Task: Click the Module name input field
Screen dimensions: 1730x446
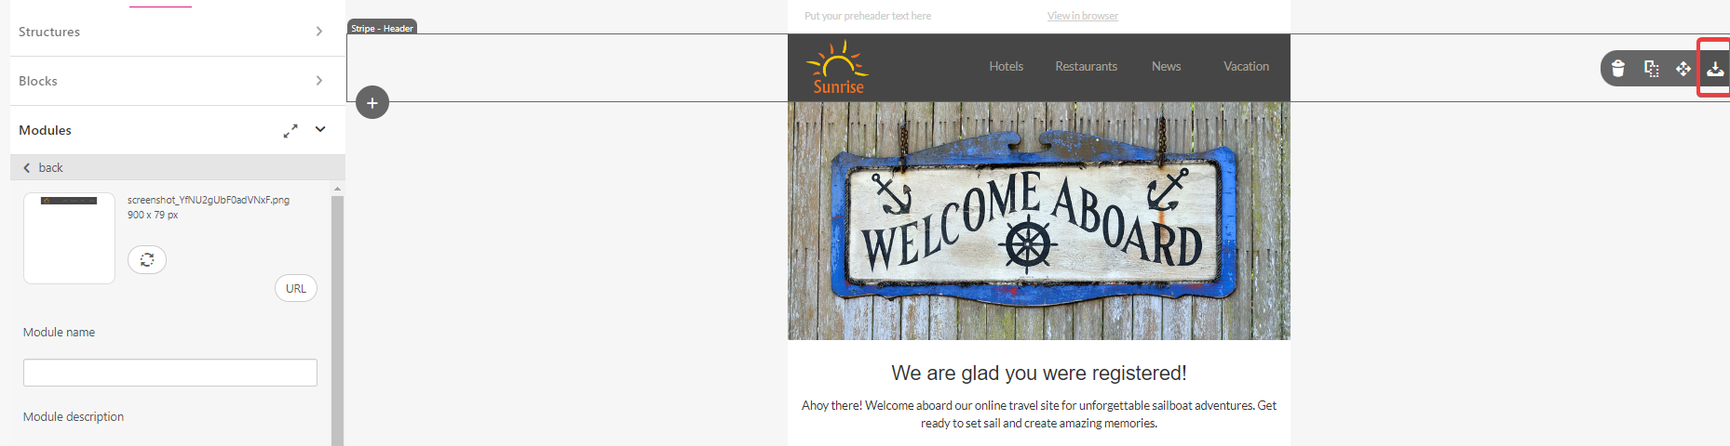Action: [170, 373]
